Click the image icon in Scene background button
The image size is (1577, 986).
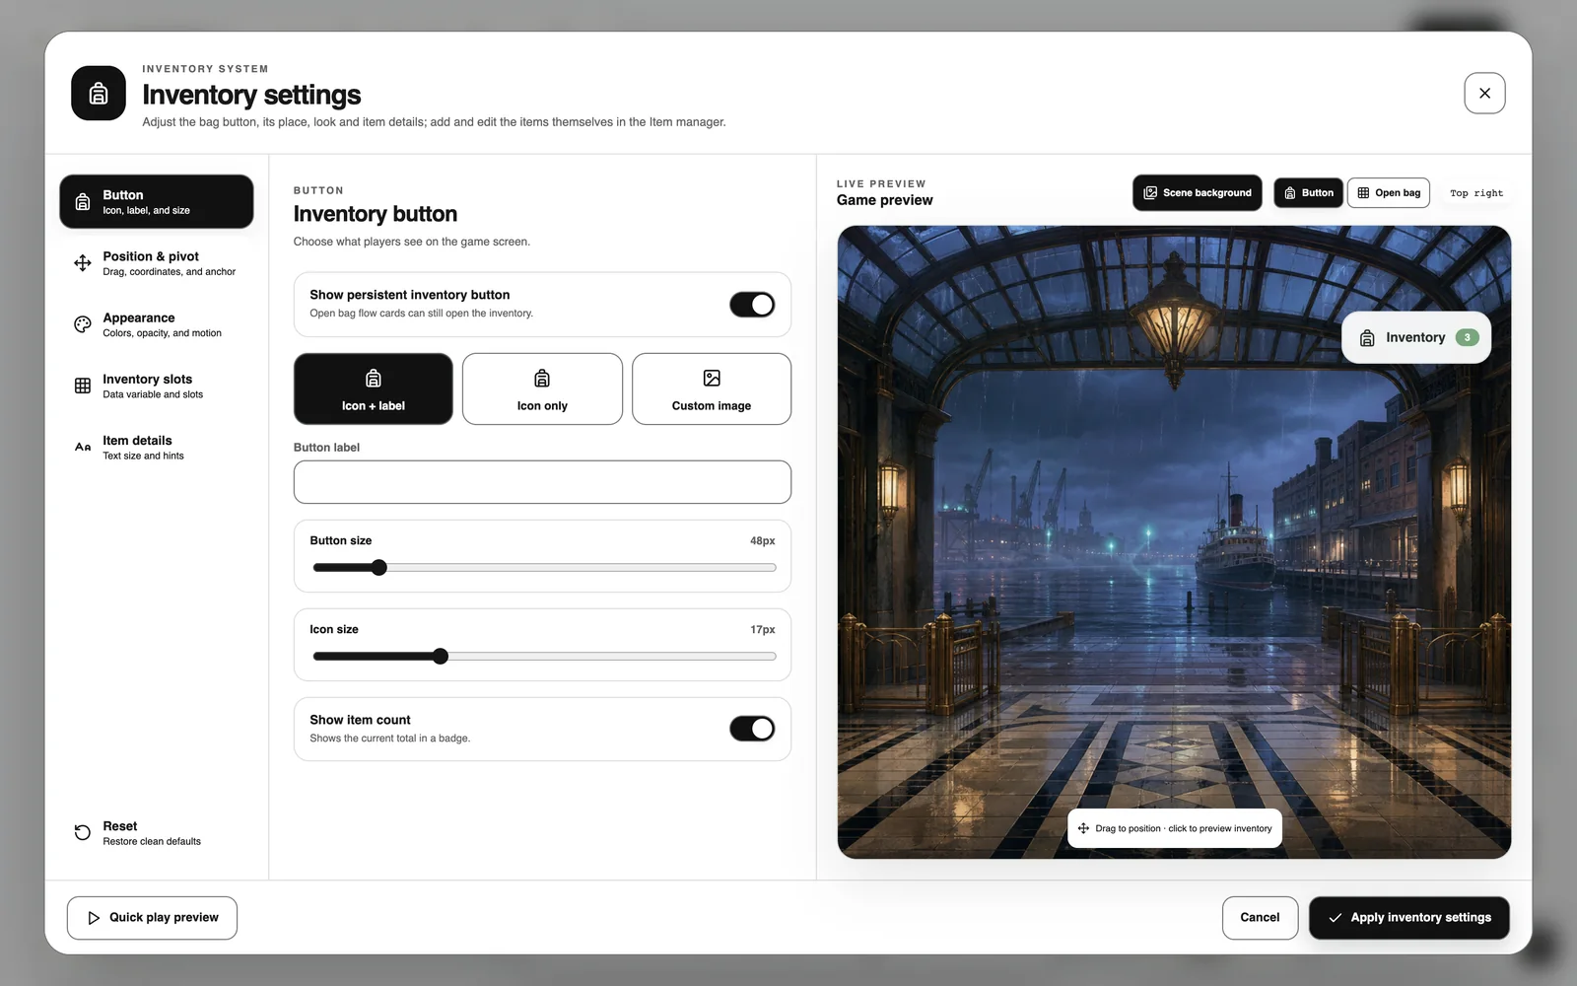(1150, 193)
